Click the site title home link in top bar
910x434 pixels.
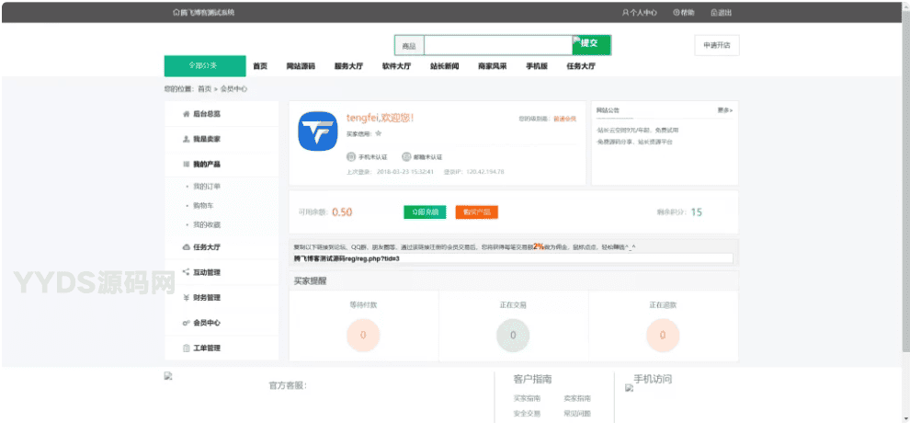(204, 12)
